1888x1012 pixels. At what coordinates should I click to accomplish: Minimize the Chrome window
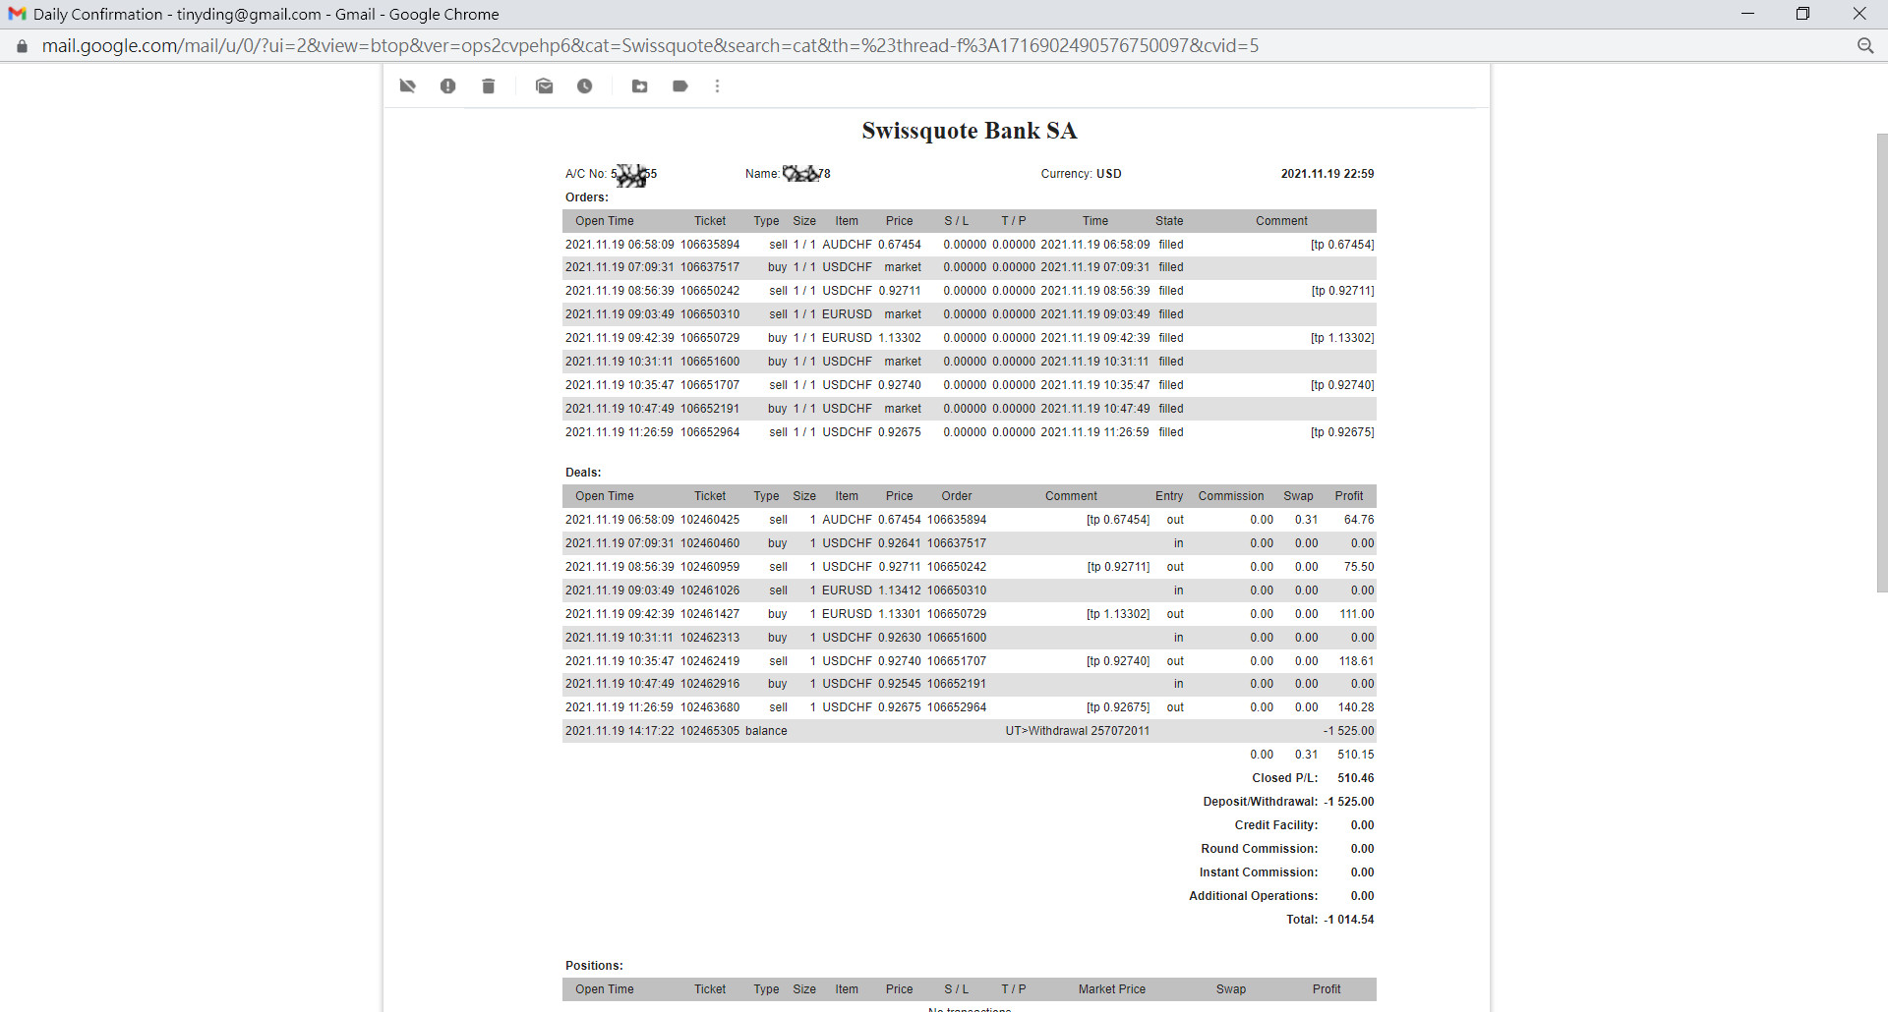pyautogui.click(x=1747, y=14)
